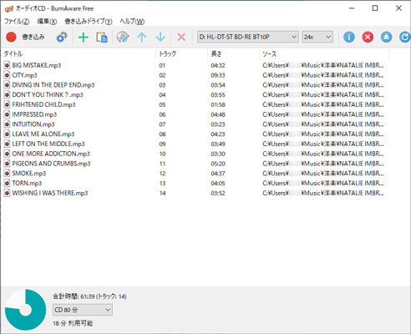This screenshot has width=411, height=334.
Task: Click the red erase disc icon
Action: 368,37
